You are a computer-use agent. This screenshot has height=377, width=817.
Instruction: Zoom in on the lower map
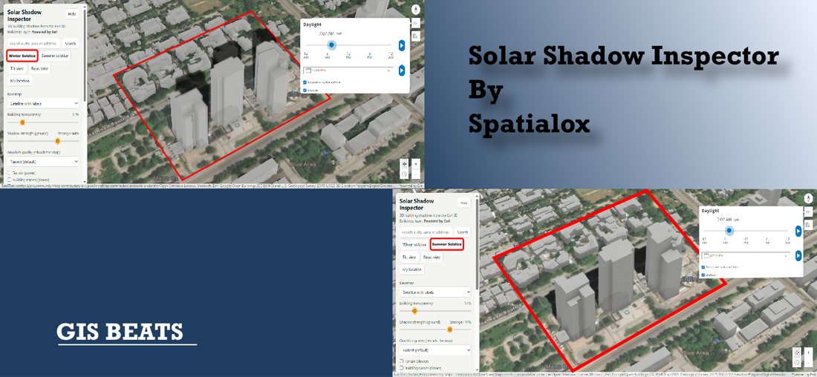click(808, 352)
